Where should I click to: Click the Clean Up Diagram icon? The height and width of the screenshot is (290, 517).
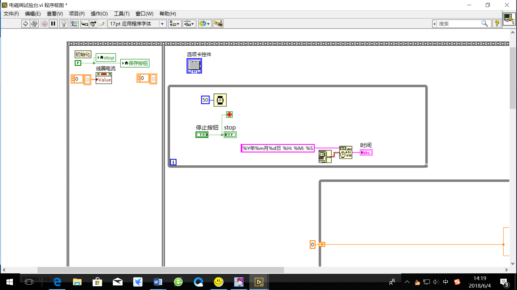218,24
